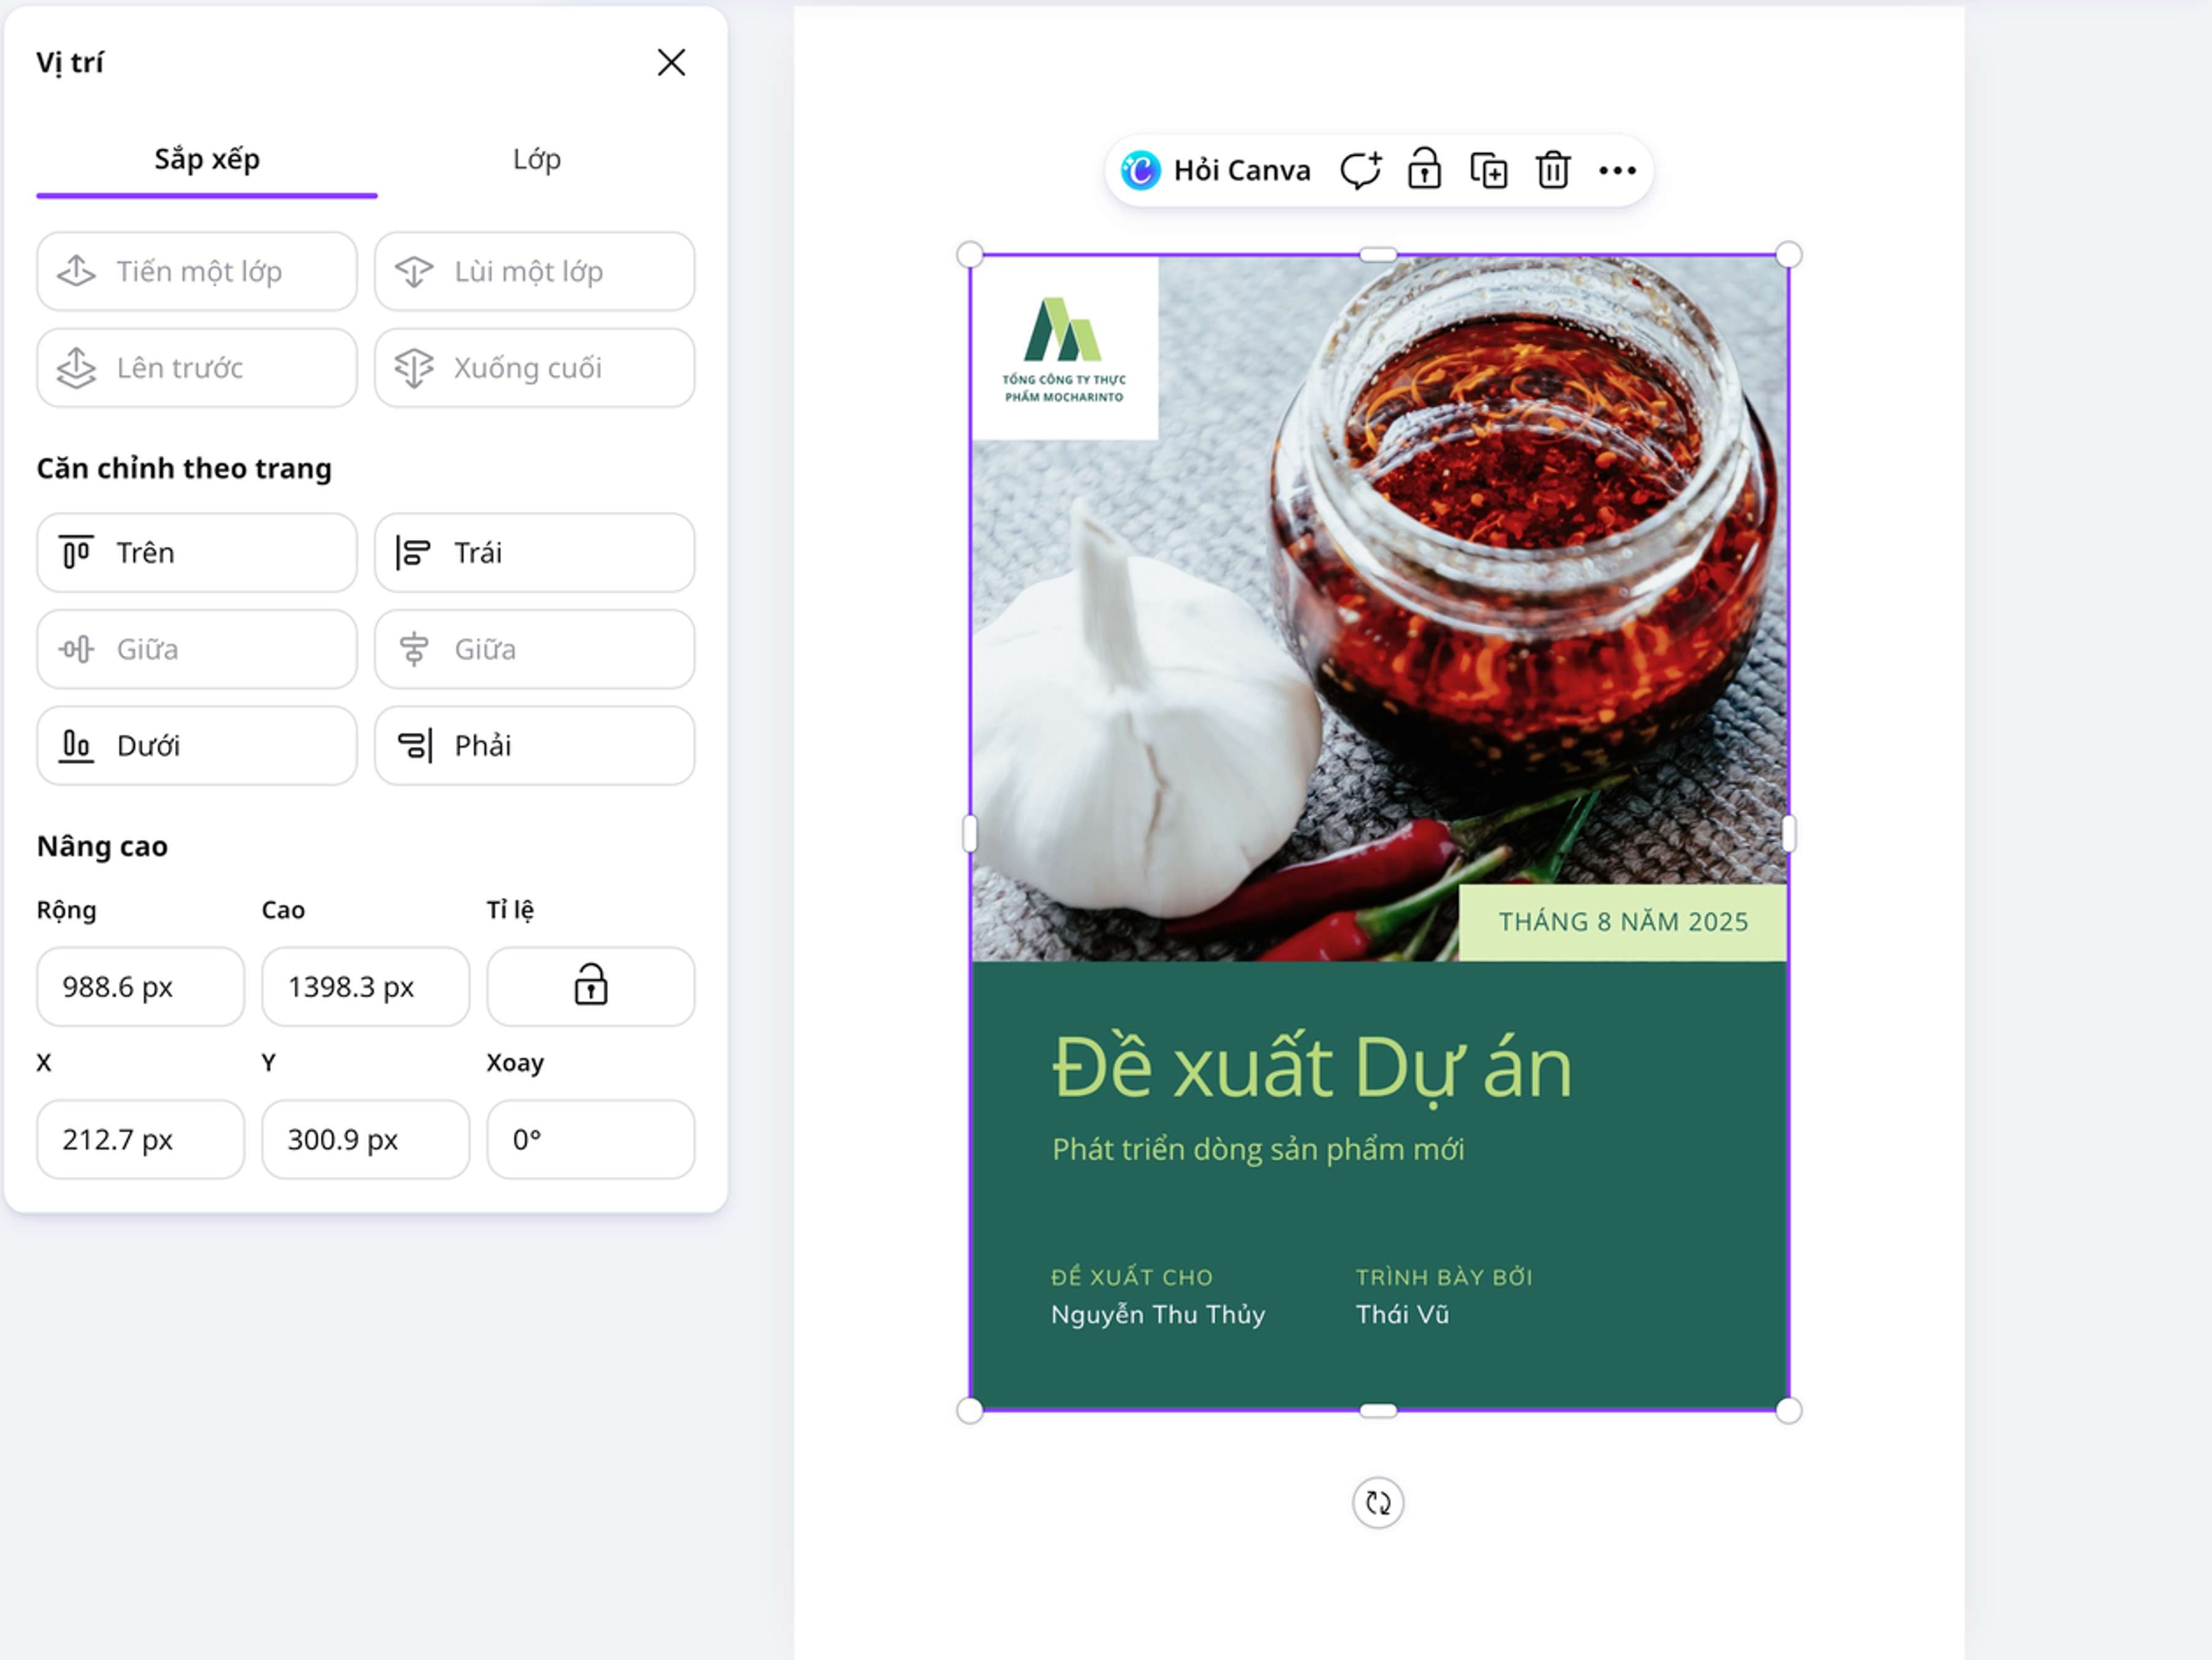This screenshot has height=1660, width=2212.
Task: Align element to Trên of page
Action: (x=197, y=553)
